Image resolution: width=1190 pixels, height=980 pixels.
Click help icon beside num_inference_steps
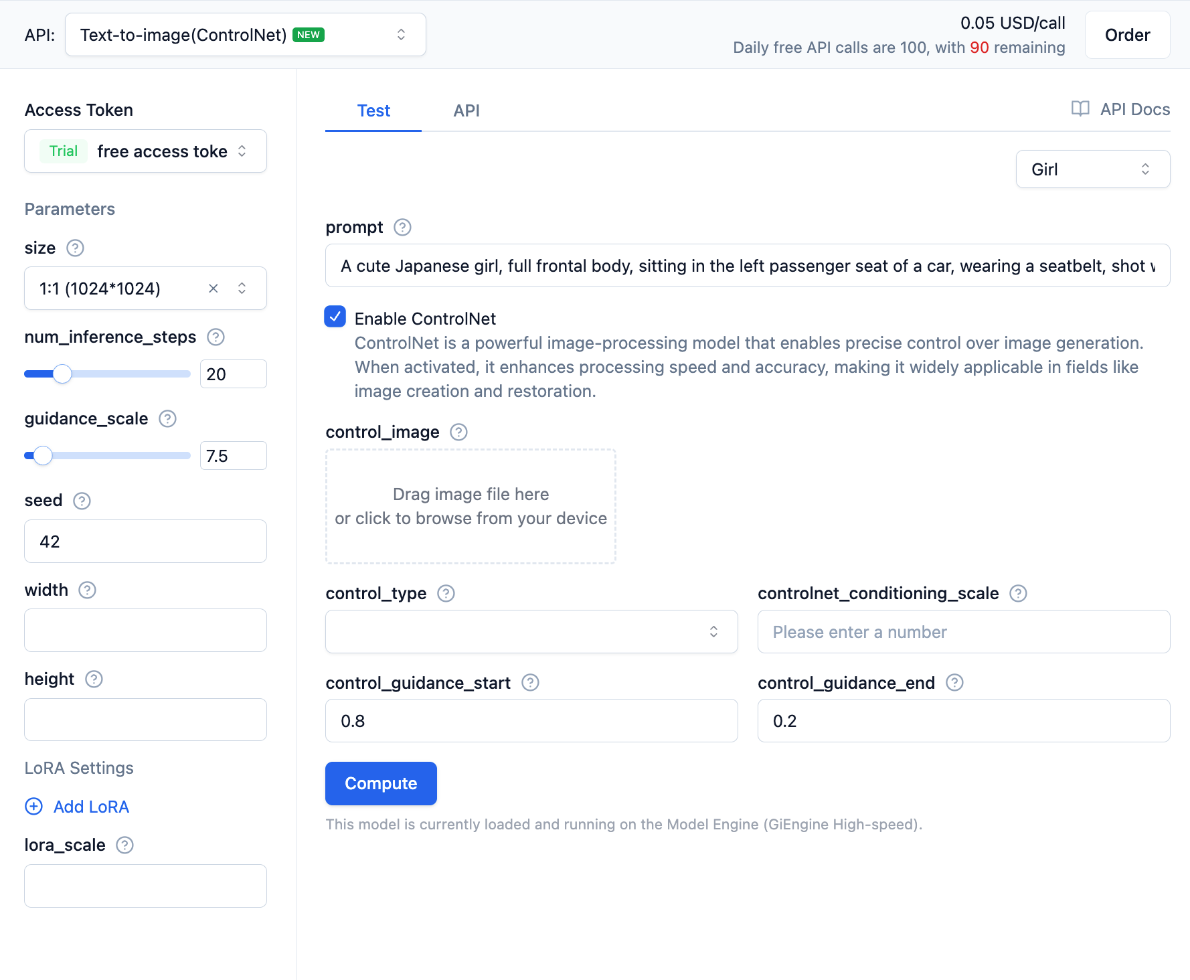(x=216, y=337)
